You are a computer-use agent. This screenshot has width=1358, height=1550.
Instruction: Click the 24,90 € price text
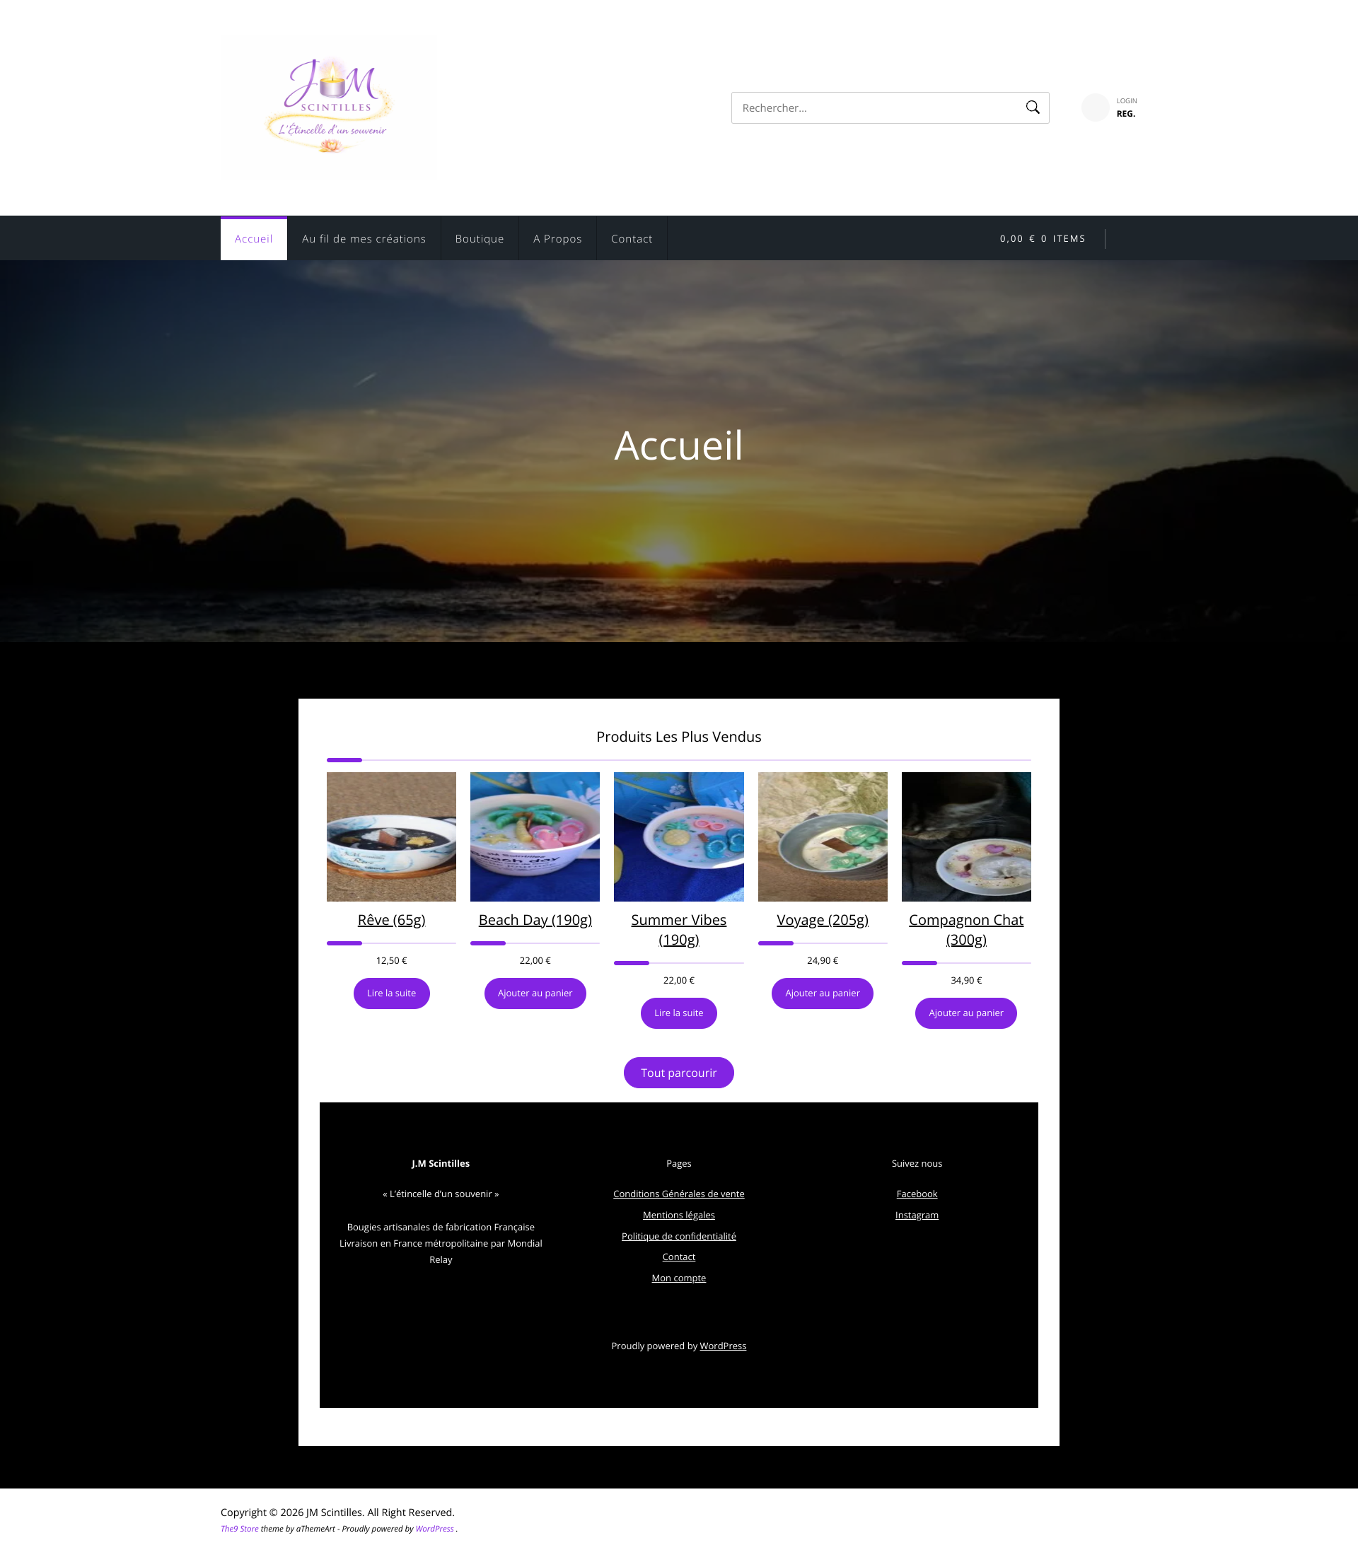pos(822,960)
